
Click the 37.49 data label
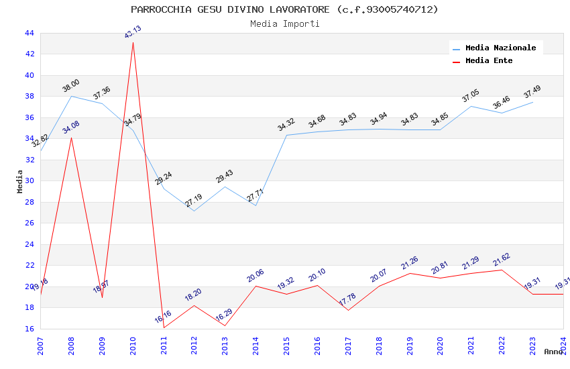pos(532,92)
